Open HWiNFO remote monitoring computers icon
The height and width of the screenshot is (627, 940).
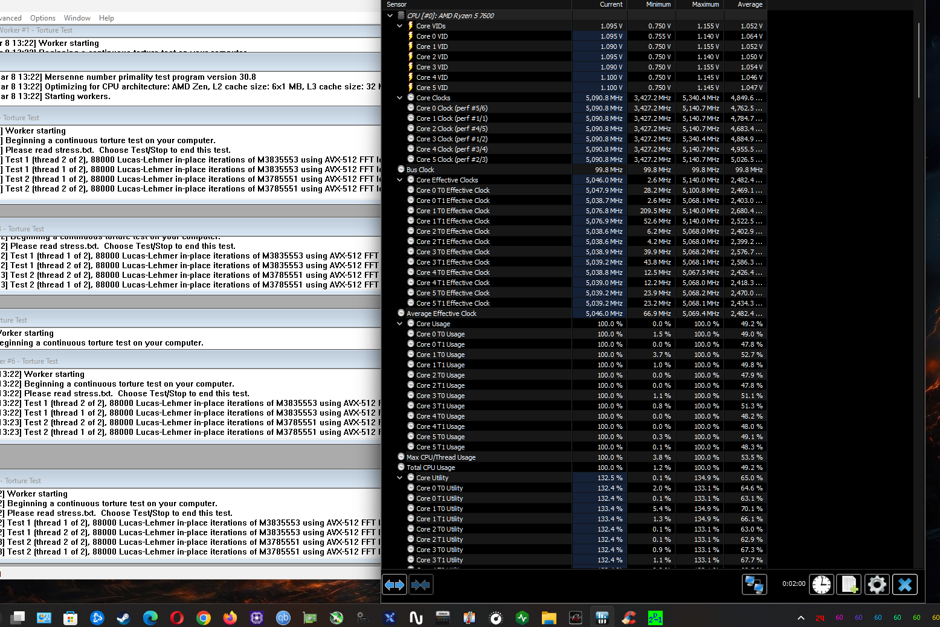click(755, 584)
